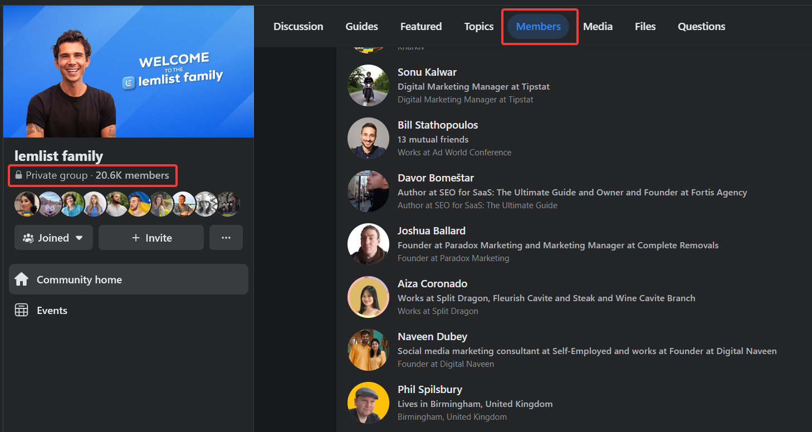Click the Joshua Ballard name link

click(431, 231)
